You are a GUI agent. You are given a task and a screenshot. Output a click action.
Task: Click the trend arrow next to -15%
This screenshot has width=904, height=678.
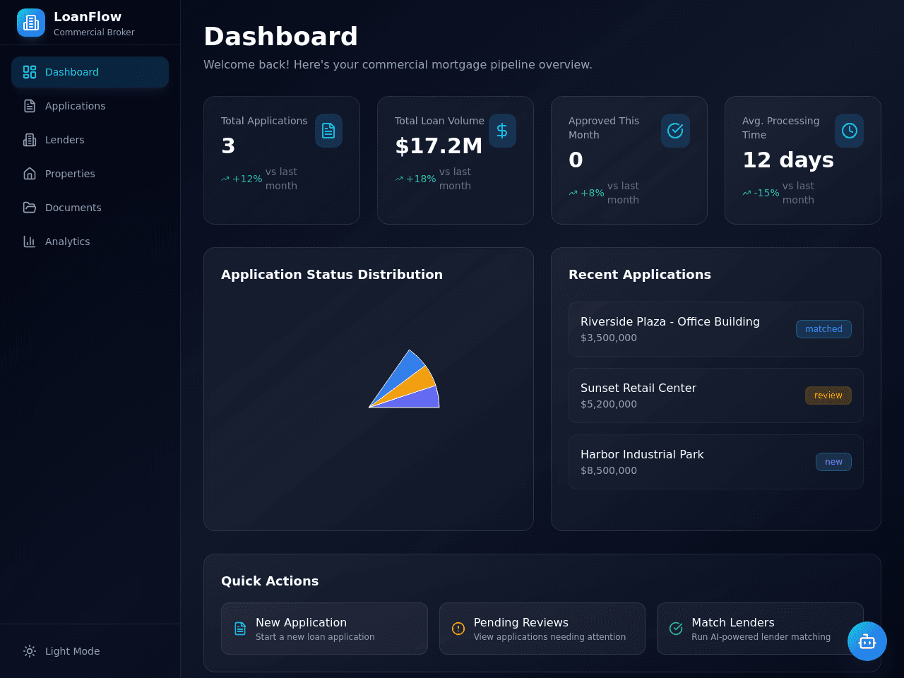tap(747, 193)
